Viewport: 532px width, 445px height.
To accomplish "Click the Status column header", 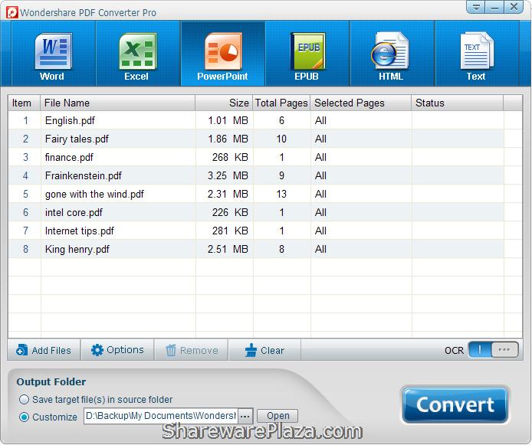I will click(x=458, y=103).
